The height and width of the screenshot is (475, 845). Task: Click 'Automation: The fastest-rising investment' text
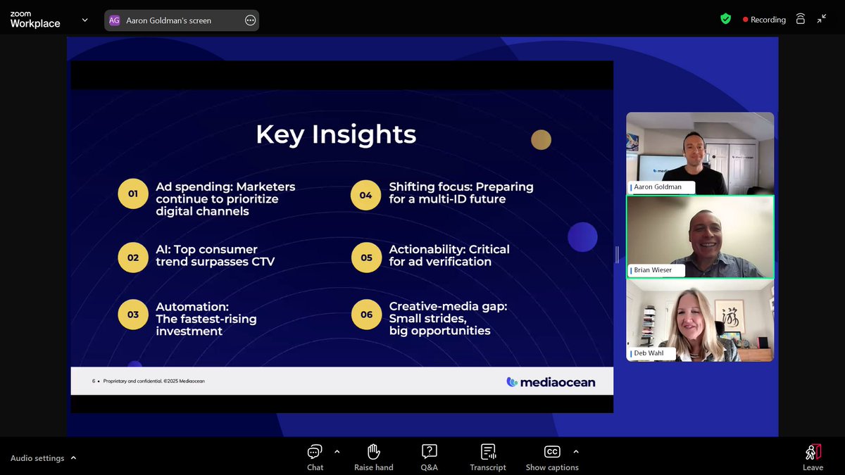[x=206, y=319]
